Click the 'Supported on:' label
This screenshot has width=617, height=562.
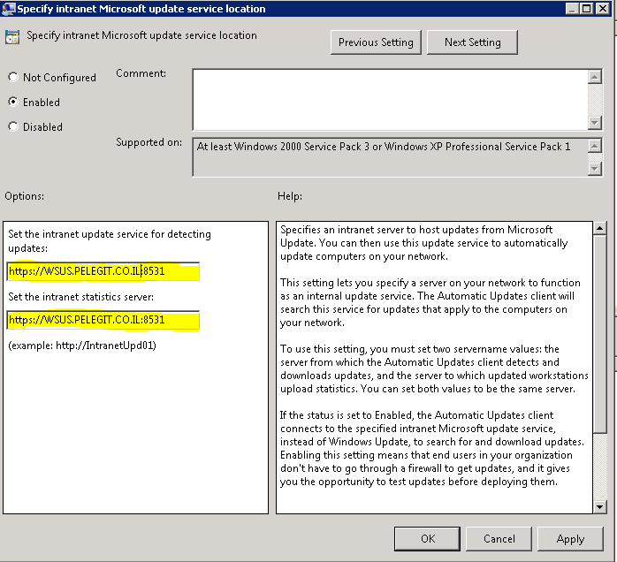149,142
